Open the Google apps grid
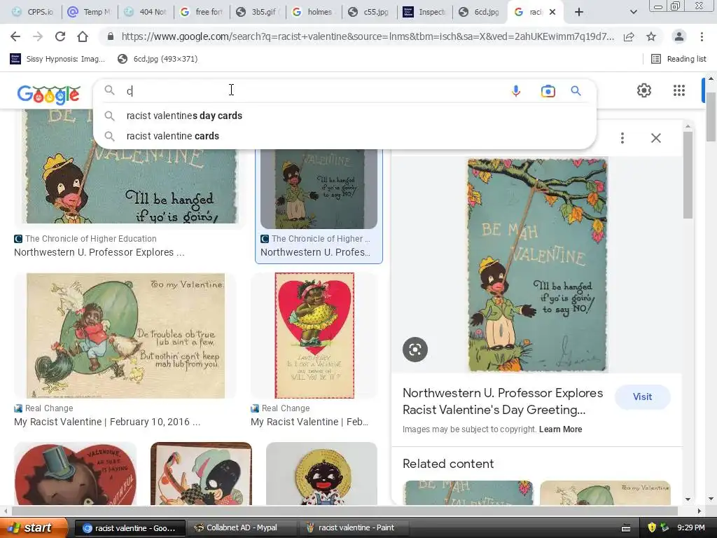The image size is (717, 538). (679, 90)
